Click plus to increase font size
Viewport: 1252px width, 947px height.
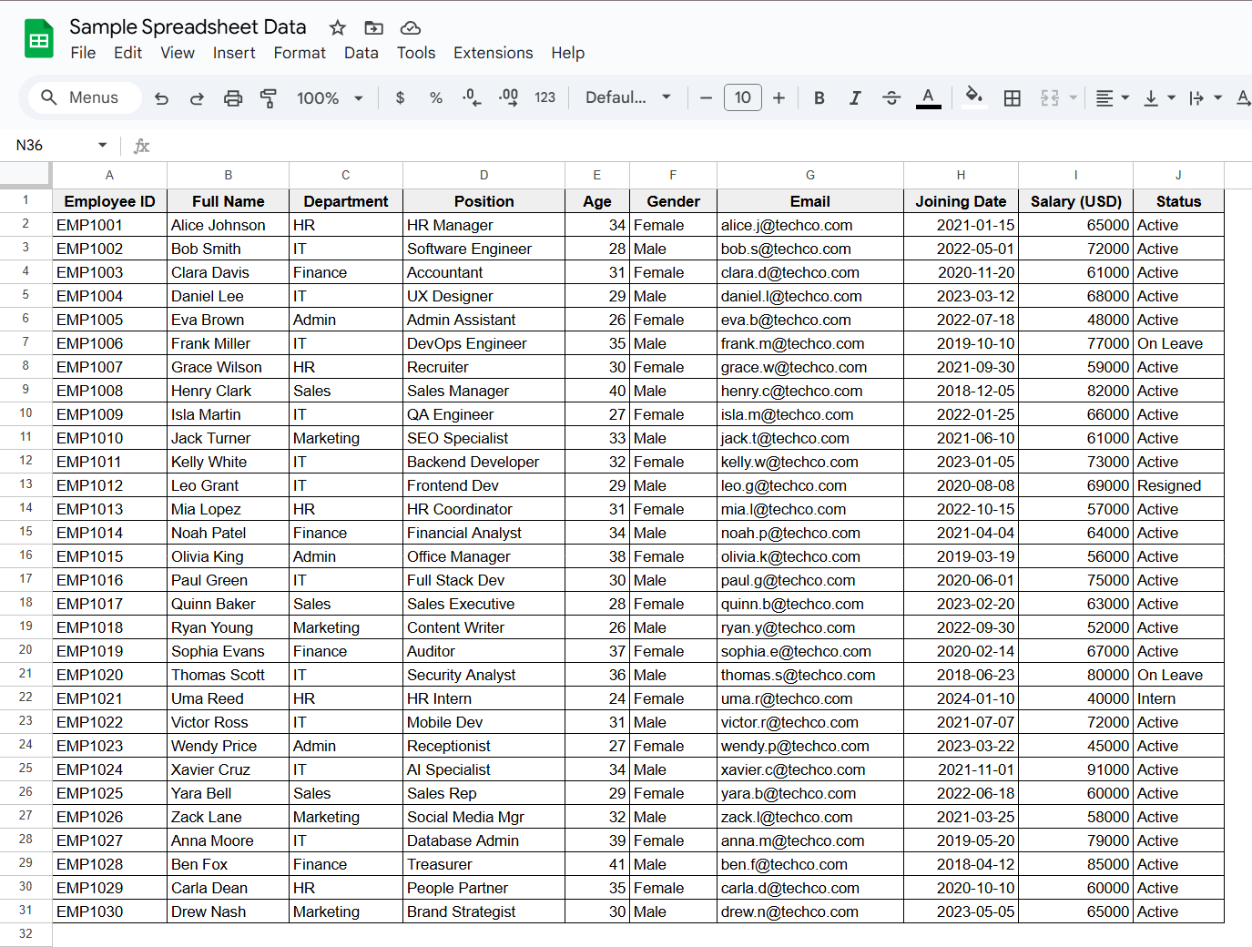779,97
